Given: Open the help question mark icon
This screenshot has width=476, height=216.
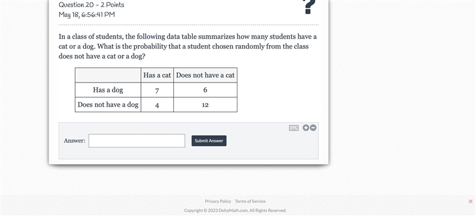Looking at the screenshot, I should [x=309, y=7].
